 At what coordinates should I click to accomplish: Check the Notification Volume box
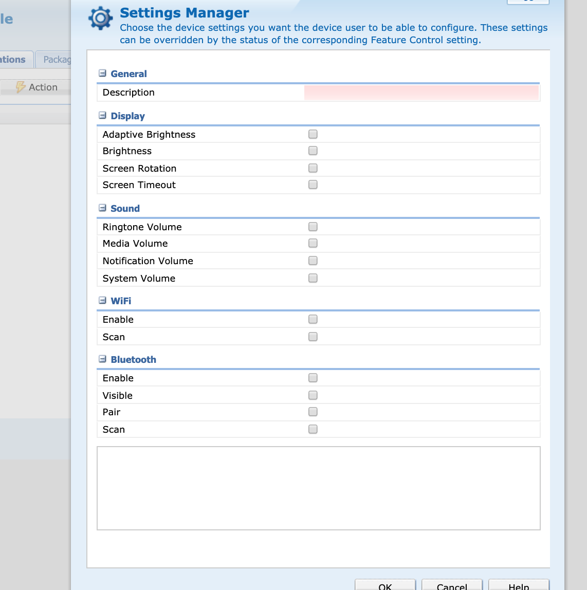click(x=313, y=261)
